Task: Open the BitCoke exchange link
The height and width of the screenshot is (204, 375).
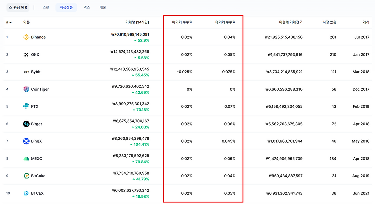Action: click(x=38, y=176)
